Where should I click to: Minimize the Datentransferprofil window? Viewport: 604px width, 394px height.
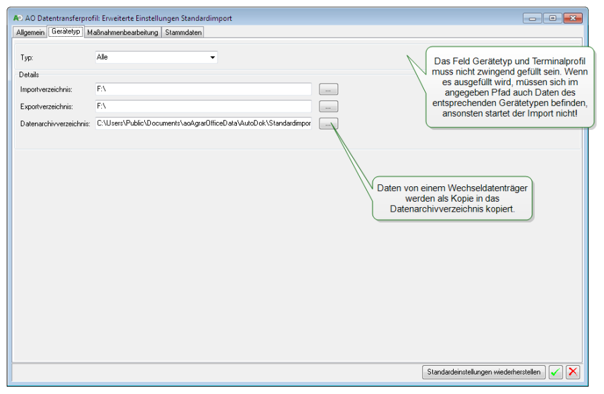[x=534, y=18]
